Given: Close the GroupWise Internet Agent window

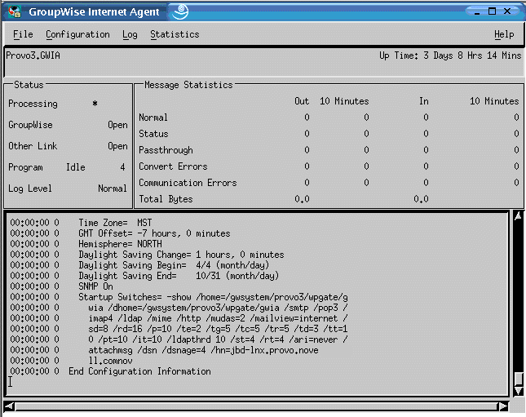Looking at the screenshot, I should coord(507,11).
